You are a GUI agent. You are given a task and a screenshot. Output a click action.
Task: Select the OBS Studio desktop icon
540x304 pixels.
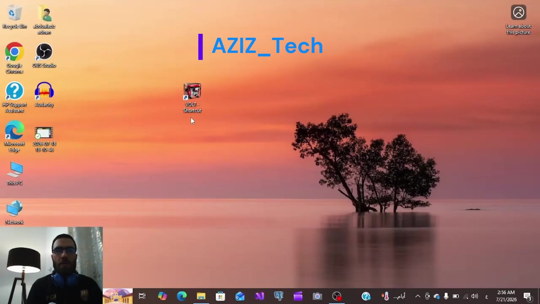(44, 56)
